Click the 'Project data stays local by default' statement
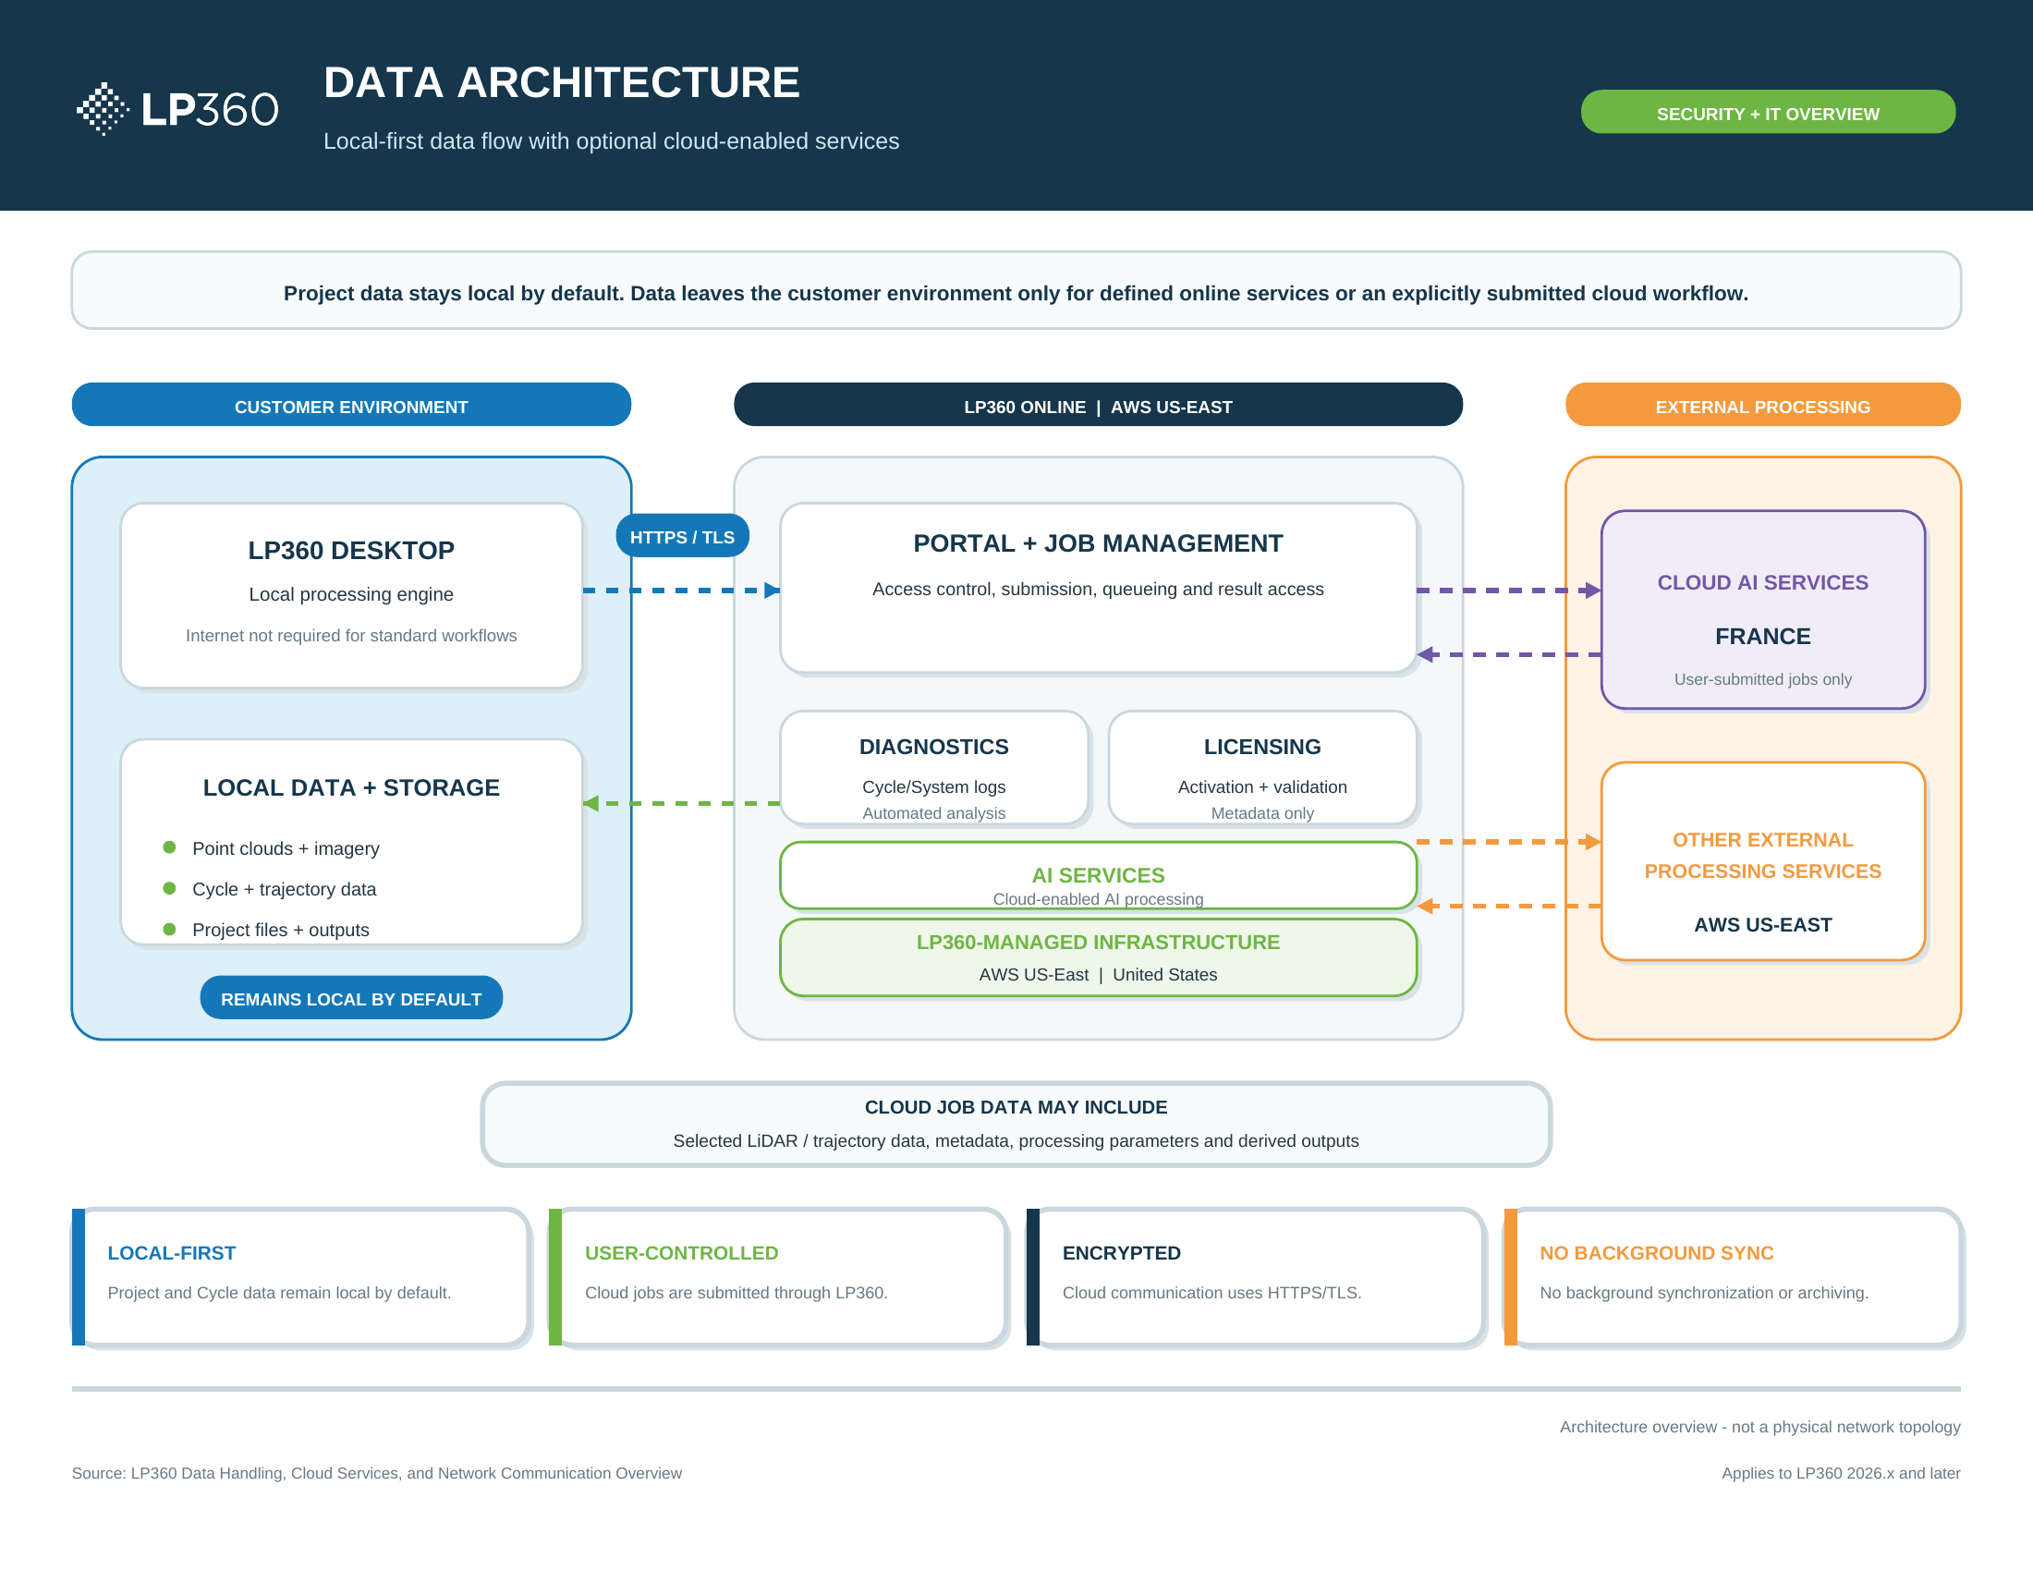 1016,293
